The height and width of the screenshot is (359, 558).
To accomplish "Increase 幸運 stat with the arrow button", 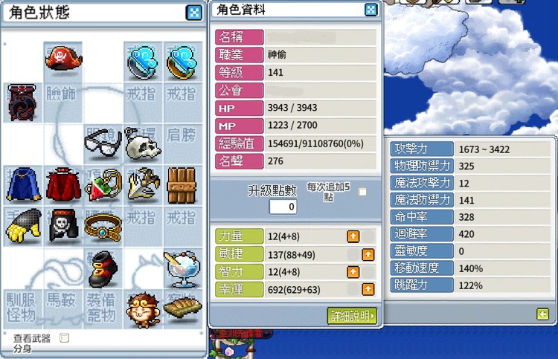I will [368, 289].
